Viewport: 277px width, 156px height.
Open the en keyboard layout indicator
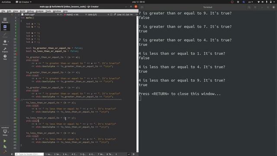tap(250, 2)
